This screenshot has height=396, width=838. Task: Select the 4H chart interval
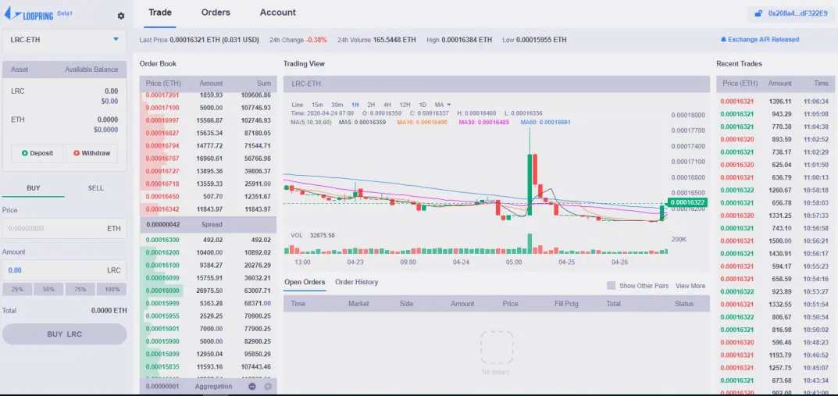[387, 105]
